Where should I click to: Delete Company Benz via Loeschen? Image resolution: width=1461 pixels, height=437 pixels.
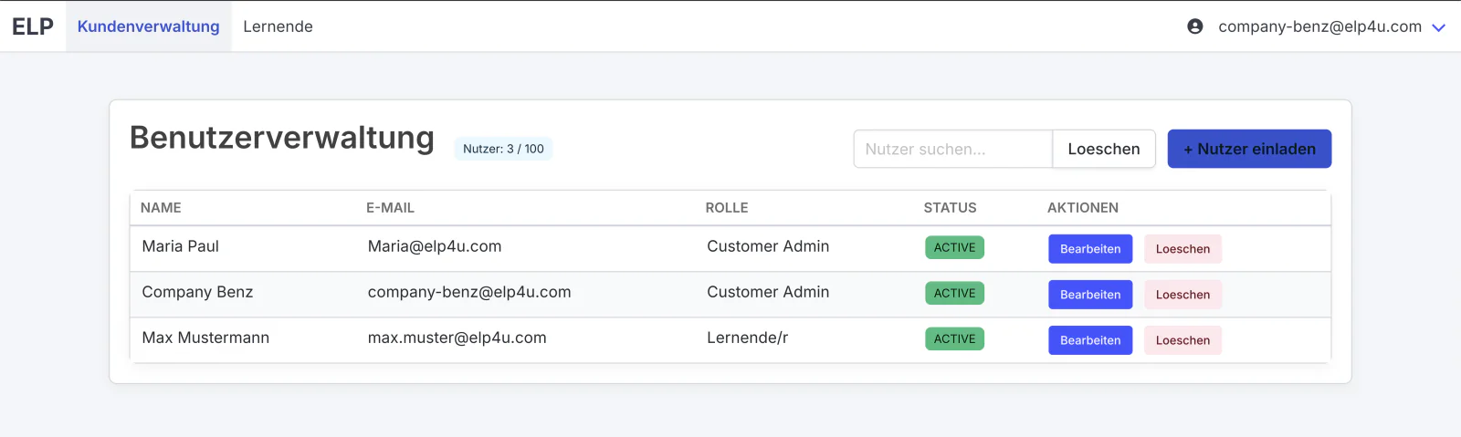click(1182, 295)
